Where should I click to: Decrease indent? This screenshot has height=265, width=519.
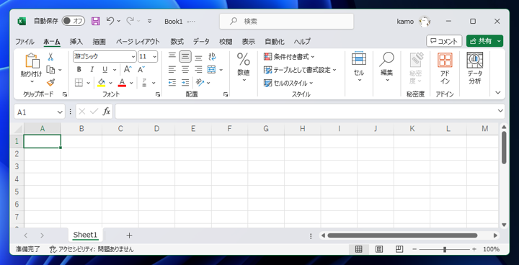point(172,82)
